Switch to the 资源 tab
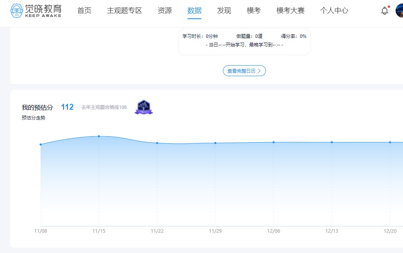Viewport: 403px width, 253px height. click(x=164, y=11)
